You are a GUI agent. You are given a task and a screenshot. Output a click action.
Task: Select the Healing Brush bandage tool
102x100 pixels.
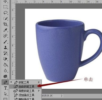coord(5,36)
